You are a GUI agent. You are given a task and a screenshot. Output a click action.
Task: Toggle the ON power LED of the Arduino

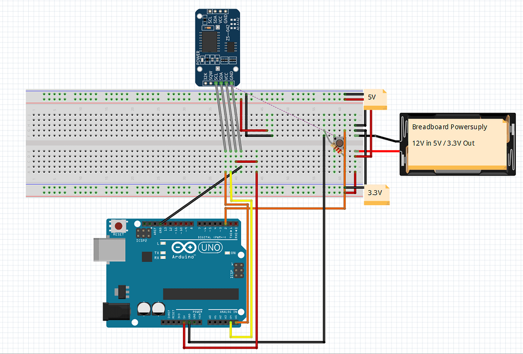coord(227,252)
